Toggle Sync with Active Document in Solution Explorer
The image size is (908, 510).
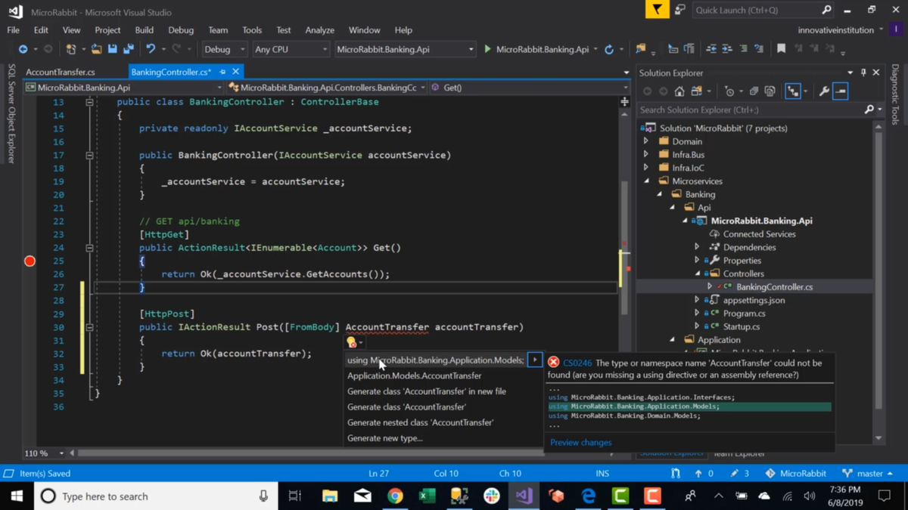tap(792, 91)
